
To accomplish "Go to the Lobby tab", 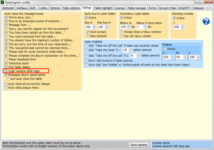I will (x=43, y=8).
